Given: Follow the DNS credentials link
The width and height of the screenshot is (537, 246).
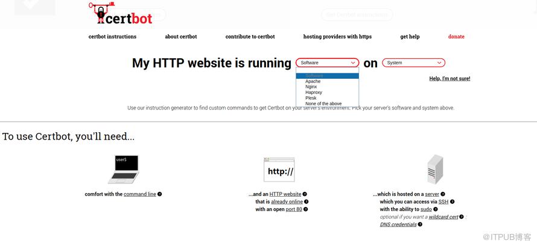Looking at the screenshot, I should (398, 224).
